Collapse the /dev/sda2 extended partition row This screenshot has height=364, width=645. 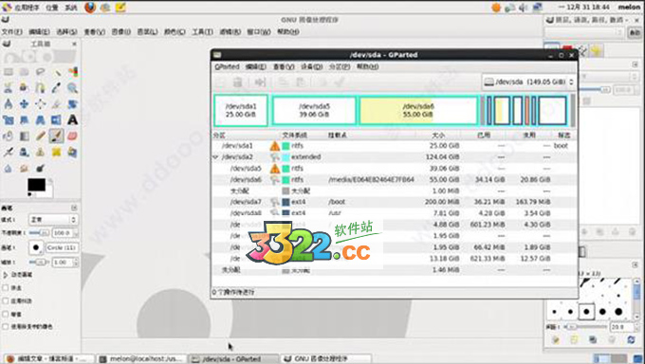pos(215,157)
